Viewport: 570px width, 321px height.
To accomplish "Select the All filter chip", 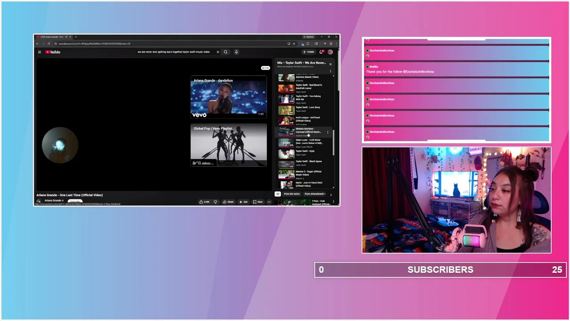I will pyautogui.click(x=277, y=194).
